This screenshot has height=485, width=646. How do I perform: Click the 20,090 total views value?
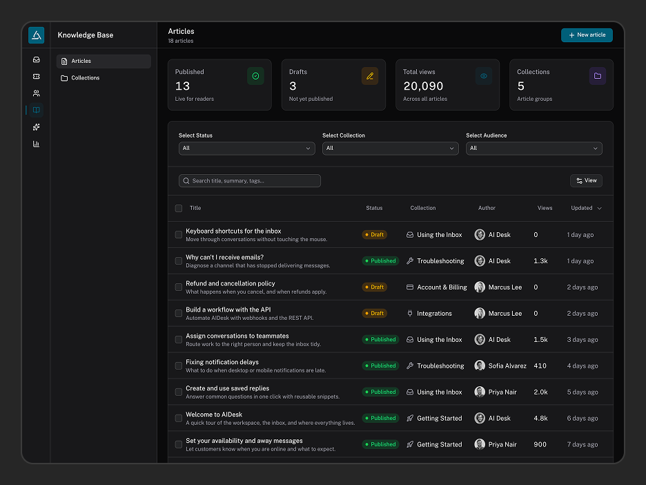click(423, 86)
